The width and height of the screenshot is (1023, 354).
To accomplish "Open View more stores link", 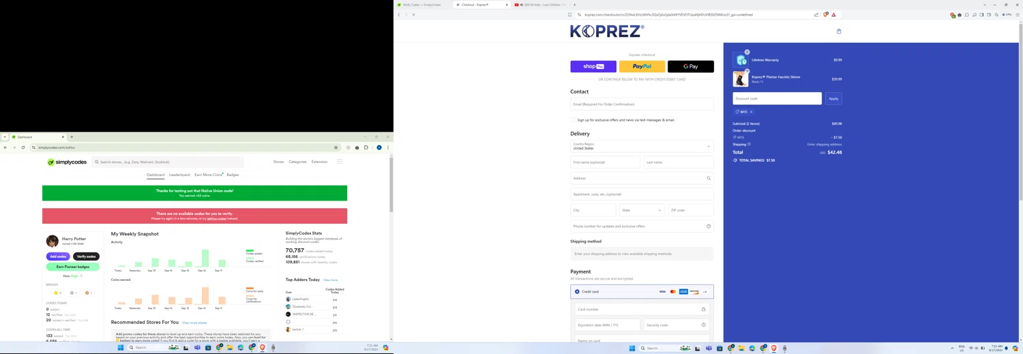I will [194, 323].
